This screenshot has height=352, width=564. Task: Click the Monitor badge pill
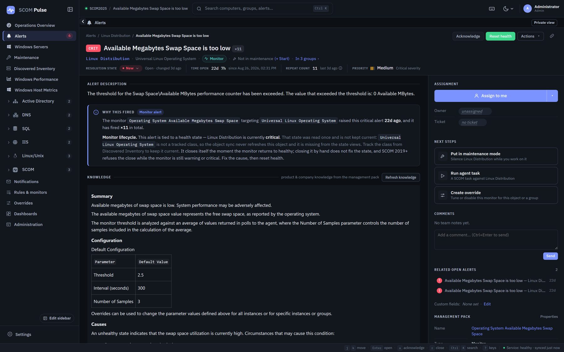(x=214, y=59)
